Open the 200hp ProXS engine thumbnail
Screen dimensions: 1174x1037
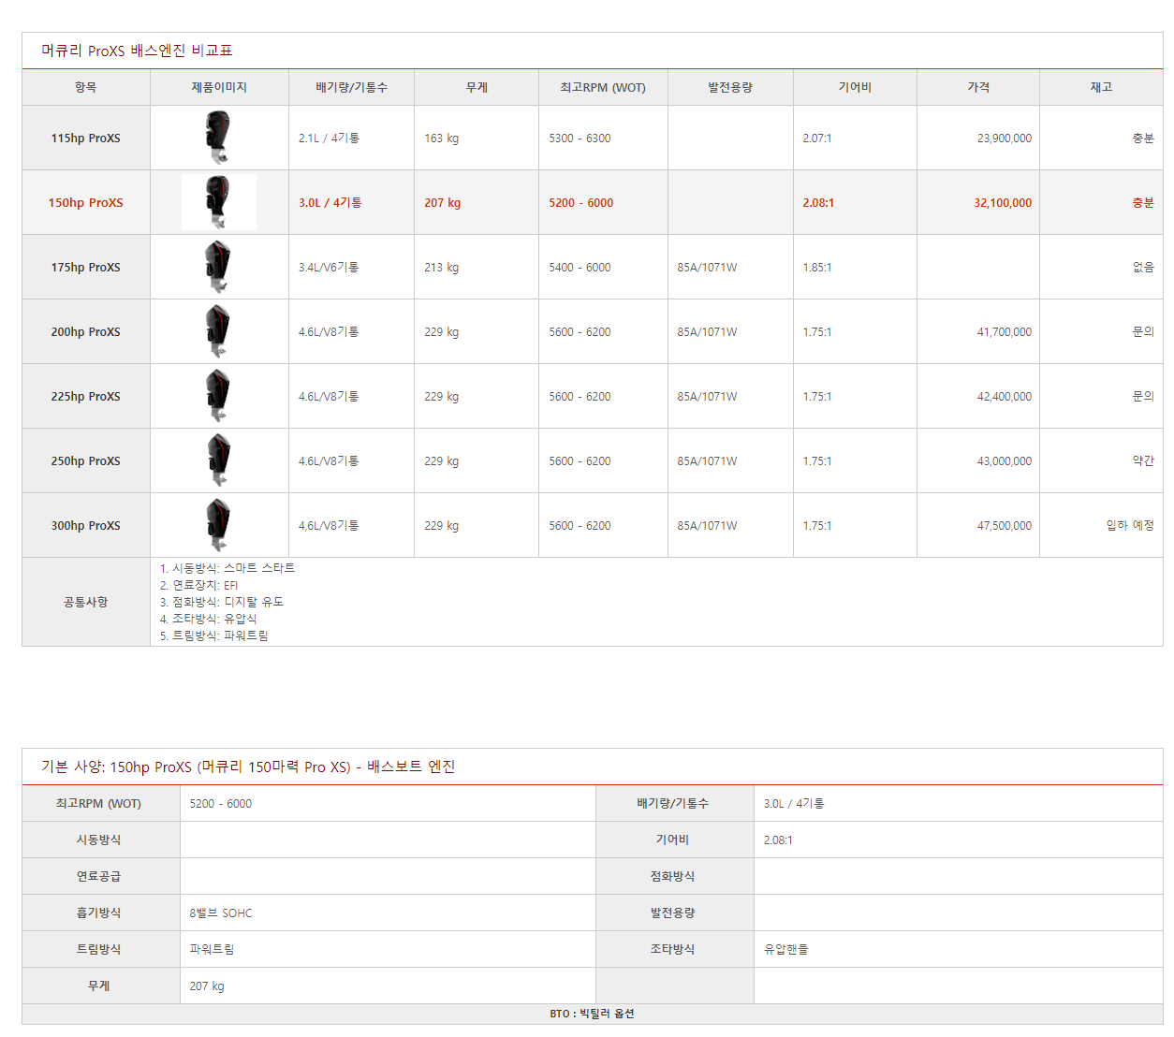pyautogui.click(x=218, y=331)
